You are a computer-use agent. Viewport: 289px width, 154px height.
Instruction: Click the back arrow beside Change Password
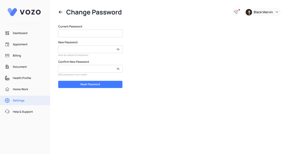pos(60,12)
